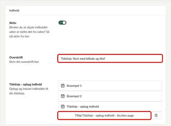
Task: Click the calendar icon beside Eksempel 1
Action: click(63, 86)
